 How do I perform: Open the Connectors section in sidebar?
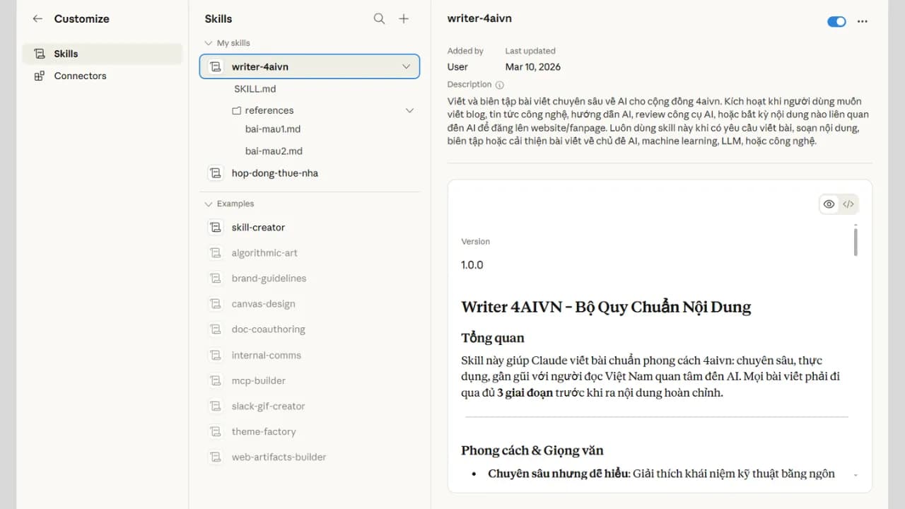(x=103, y=76)
